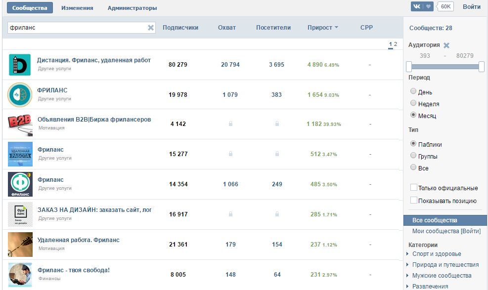The image size is (488, 290).
Task: Click the lock icon in Охват for Объявления B2B
Action: tap(230, 124)
